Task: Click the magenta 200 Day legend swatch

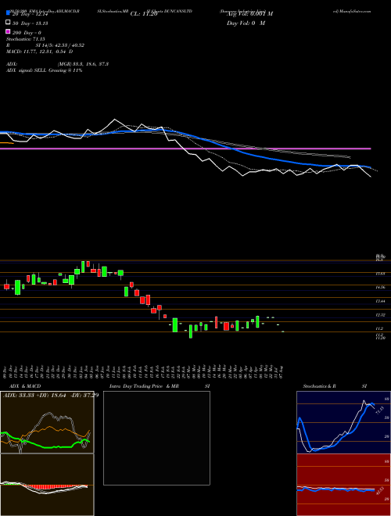Action: [8, 32]
